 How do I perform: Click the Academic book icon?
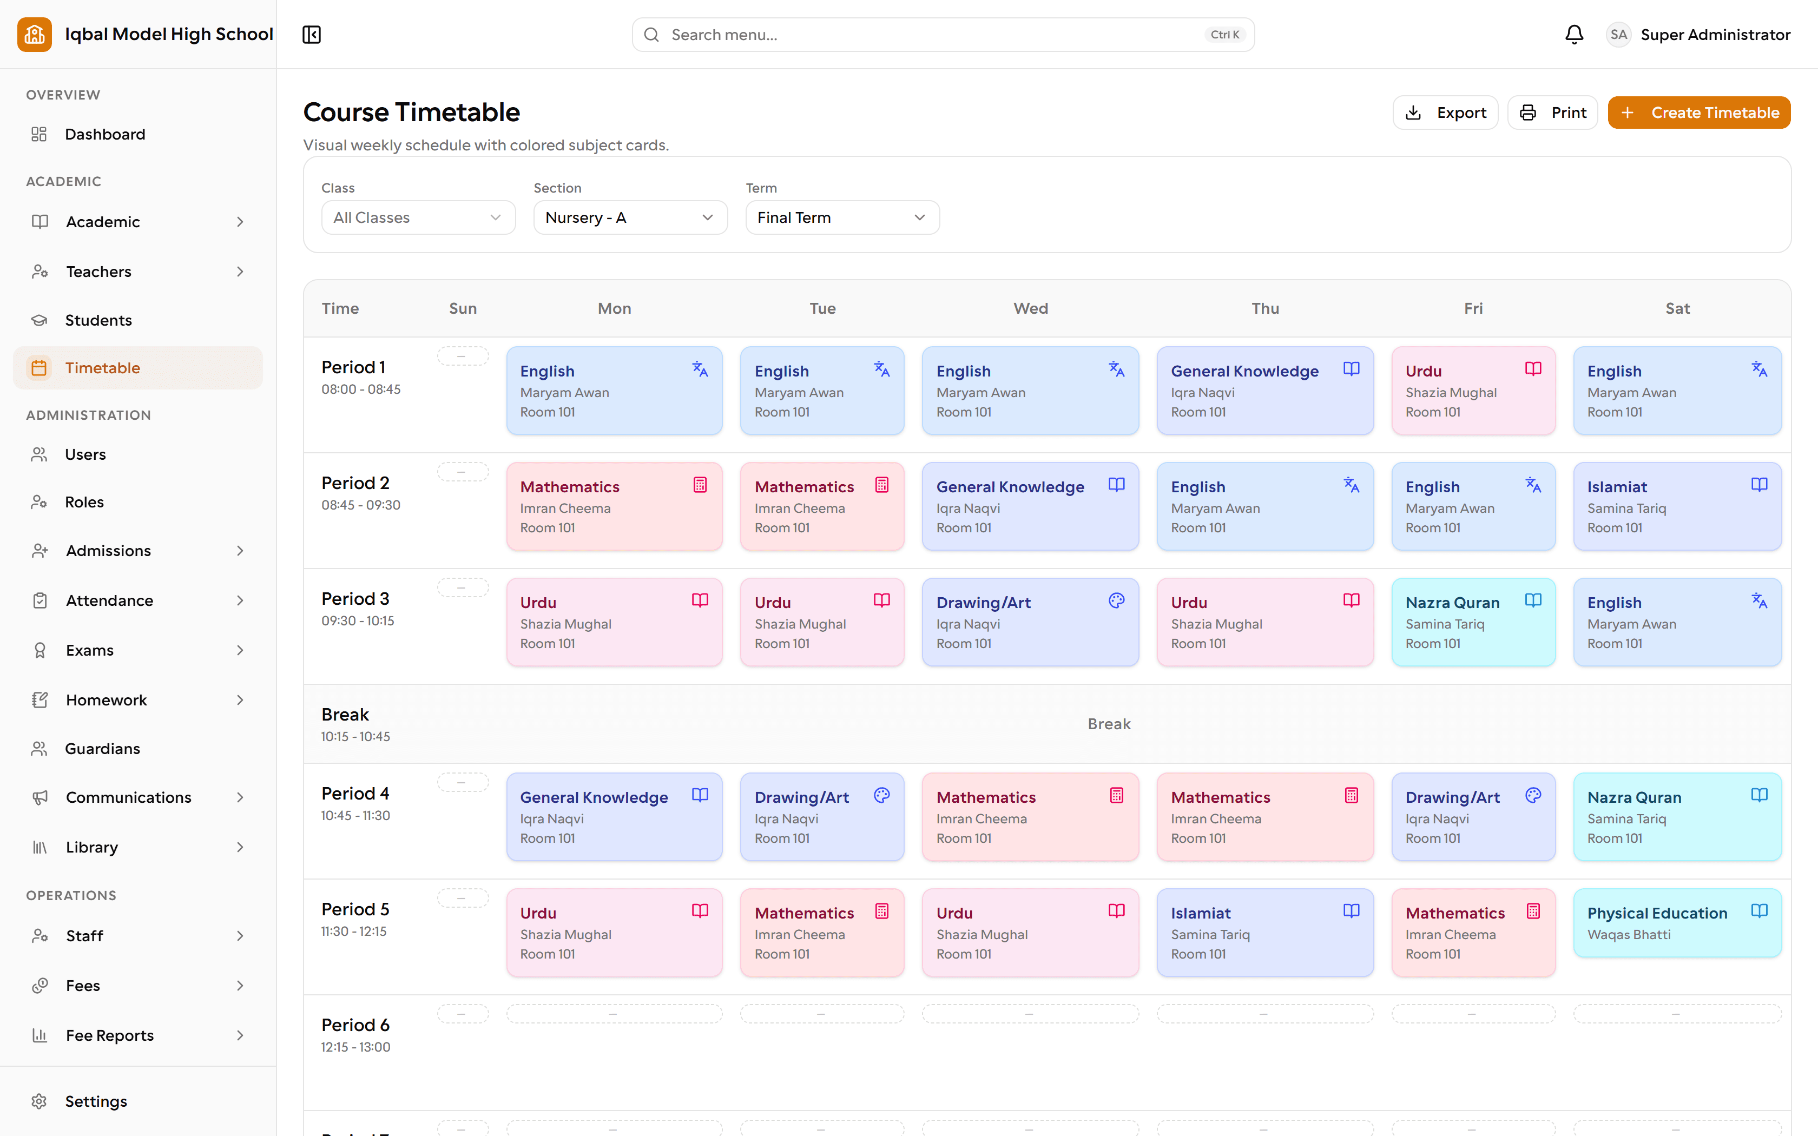click(x=40, y=222)
